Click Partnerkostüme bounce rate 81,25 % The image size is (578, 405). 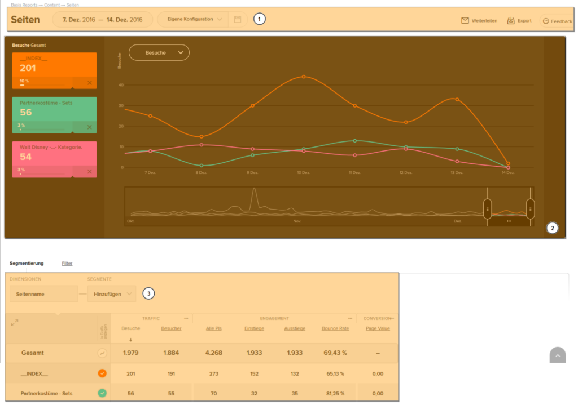[x=335, y=394]
